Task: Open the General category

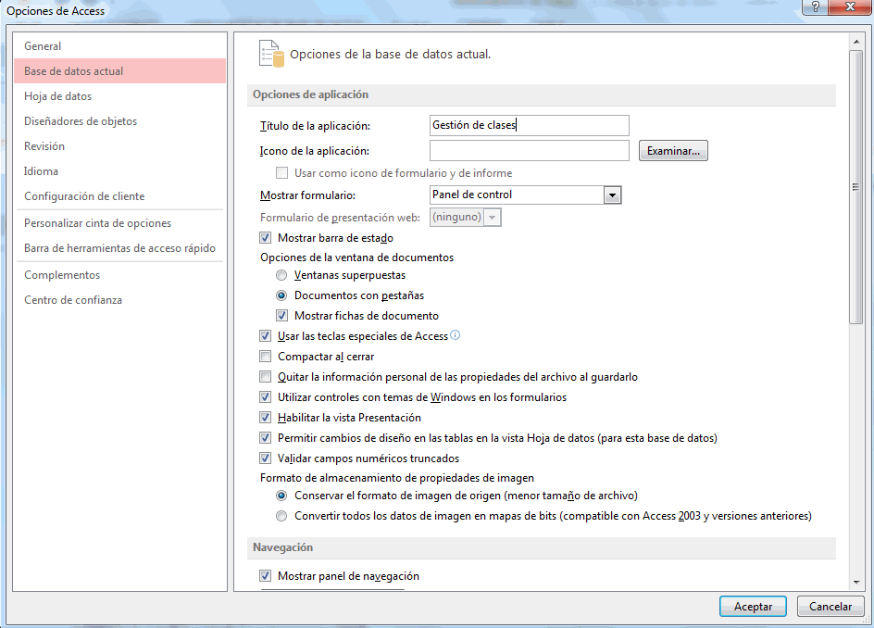Action: [119, 46]
